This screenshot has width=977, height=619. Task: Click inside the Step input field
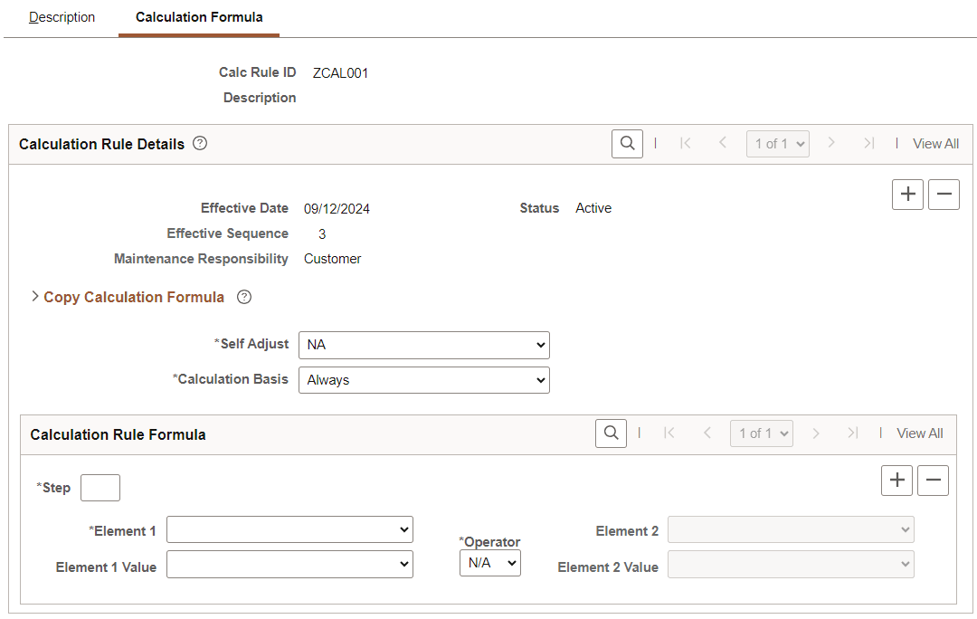point(100,487)
